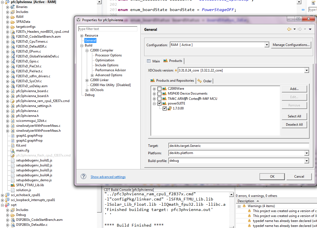The width and height of the screenshot is (317, 228).
Task: Switch to the Order tab
Action: click(x=205, y=81)
